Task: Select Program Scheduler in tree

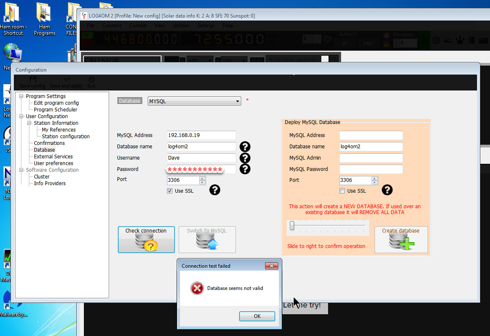Action: pyautogui.click(x=56, y=109)
